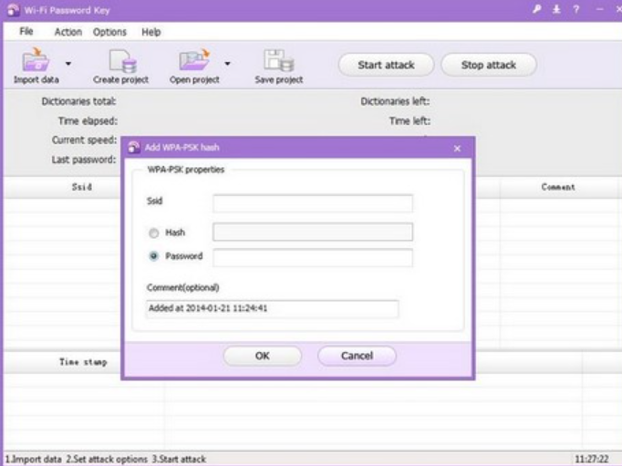Close the Add WPA-PSK hash dialog
The height and width of the screenshot is (466, 622).
(x=457, y=149)
